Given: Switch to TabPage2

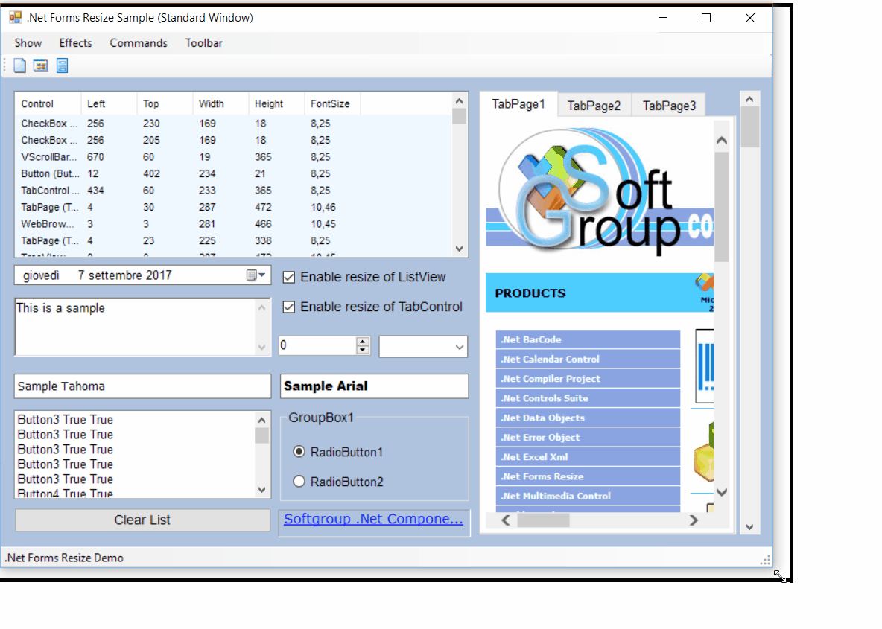Looking at the screenshot, I should point(594,105).
